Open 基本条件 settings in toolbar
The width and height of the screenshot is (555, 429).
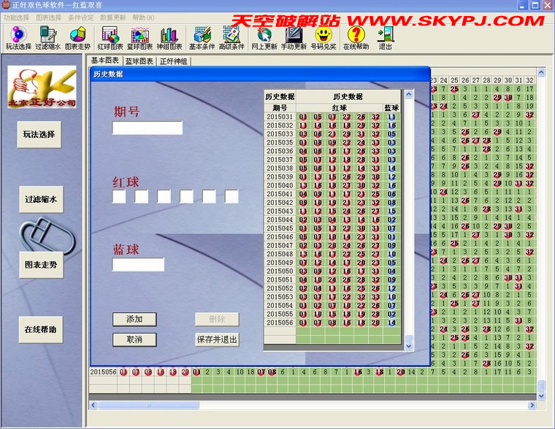[202, 37]
